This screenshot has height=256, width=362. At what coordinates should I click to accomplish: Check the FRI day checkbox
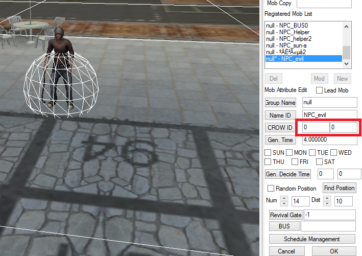click(x=295, y=162)
